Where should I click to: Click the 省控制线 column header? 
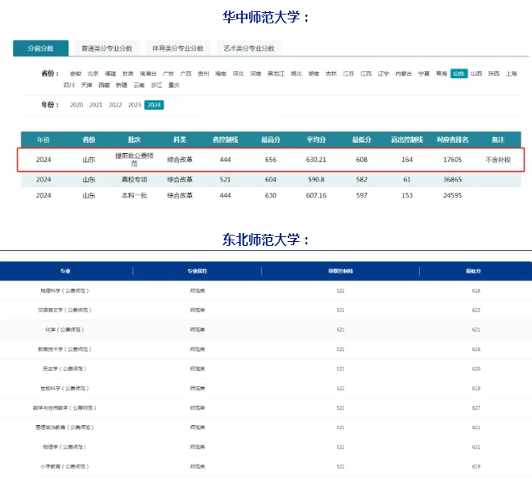click(x=225, y=140)
